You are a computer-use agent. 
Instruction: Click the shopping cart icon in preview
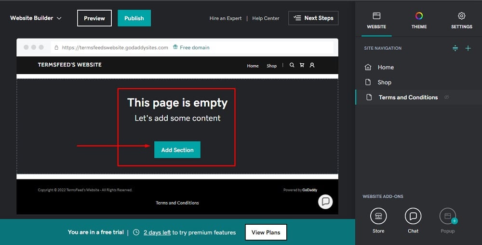pyautogui.click(x=302, y=65)
